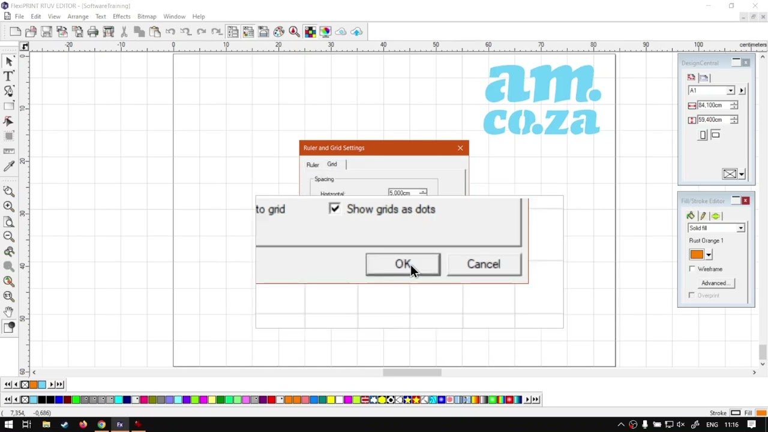Screen dimensions: 768x432
Task: Adjust the 84,100cm width spinner
Action: click(734, 105)
